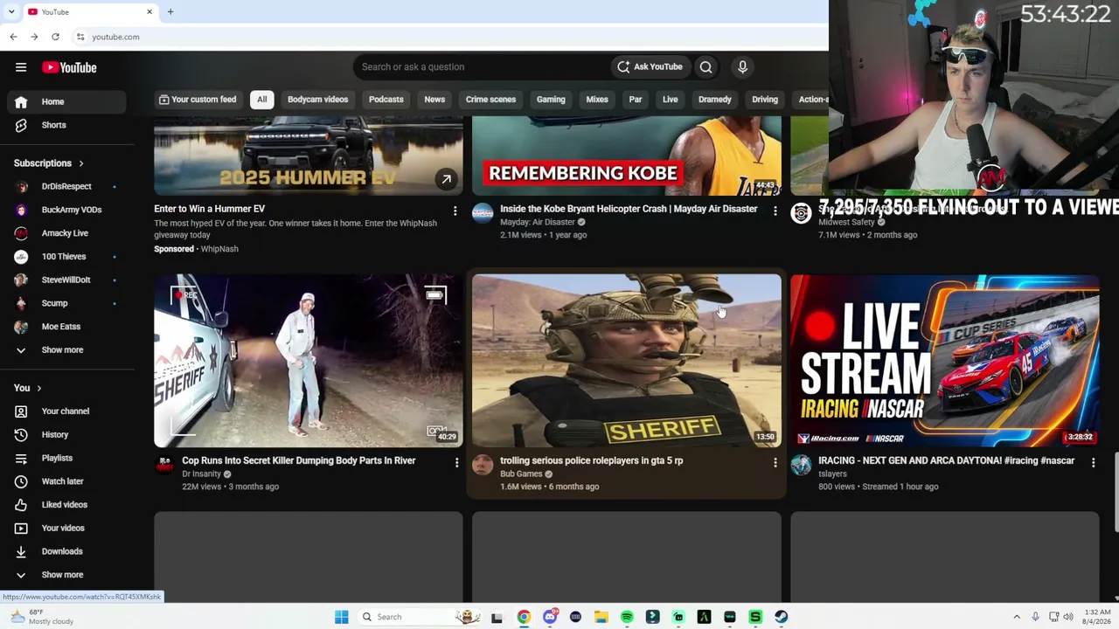Open Home in the sidebar
Screen dimensions: 1119x629
point(66,101)
